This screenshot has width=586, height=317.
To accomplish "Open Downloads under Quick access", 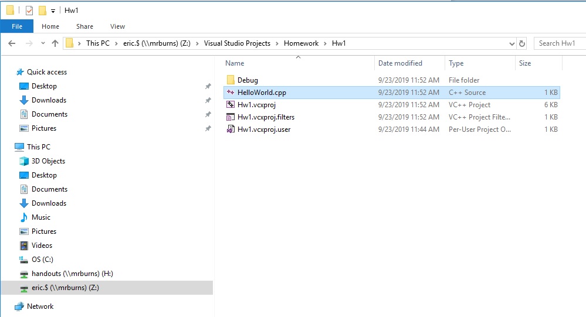I will pyautogui.click(x=49, y=100).
